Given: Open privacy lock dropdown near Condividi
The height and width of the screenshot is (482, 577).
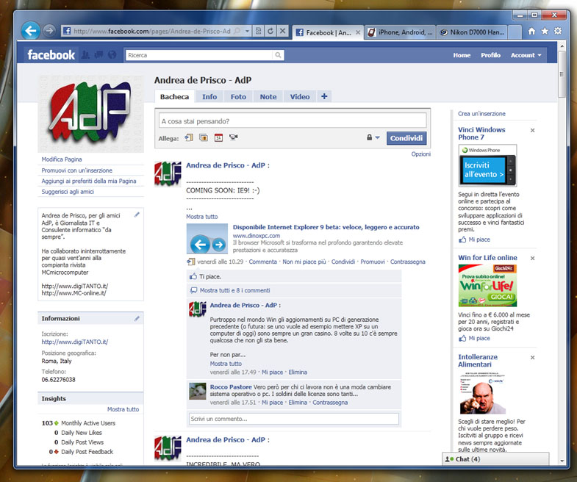Looking at the screenshot, I should 373,137.
